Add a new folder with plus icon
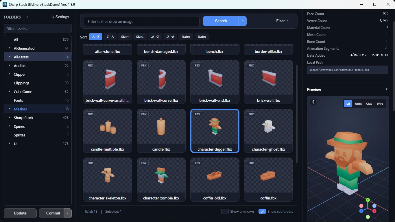395x222 pixels. tap(27, 17)
